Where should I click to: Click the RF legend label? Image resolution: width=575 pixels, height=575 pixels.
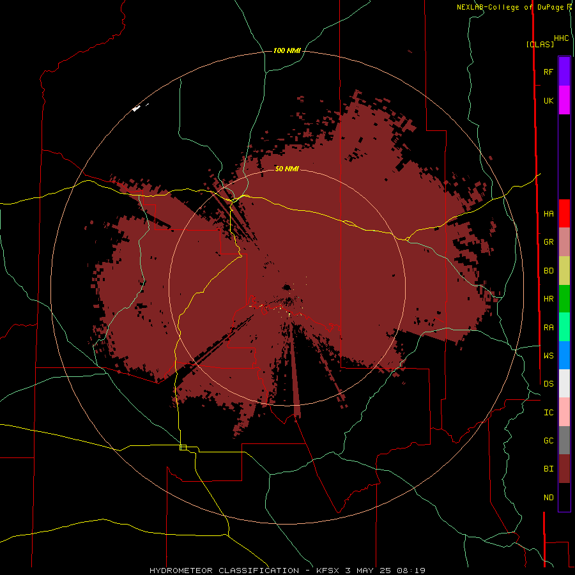pos(549,72)
